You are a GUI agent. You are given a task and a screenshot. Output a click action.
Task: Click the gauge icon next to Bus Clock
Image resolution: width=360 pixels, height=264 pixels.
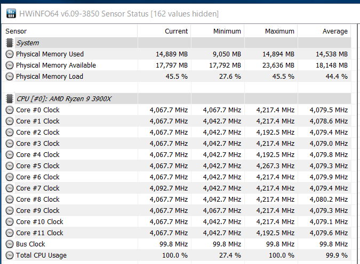click(10, 244)
